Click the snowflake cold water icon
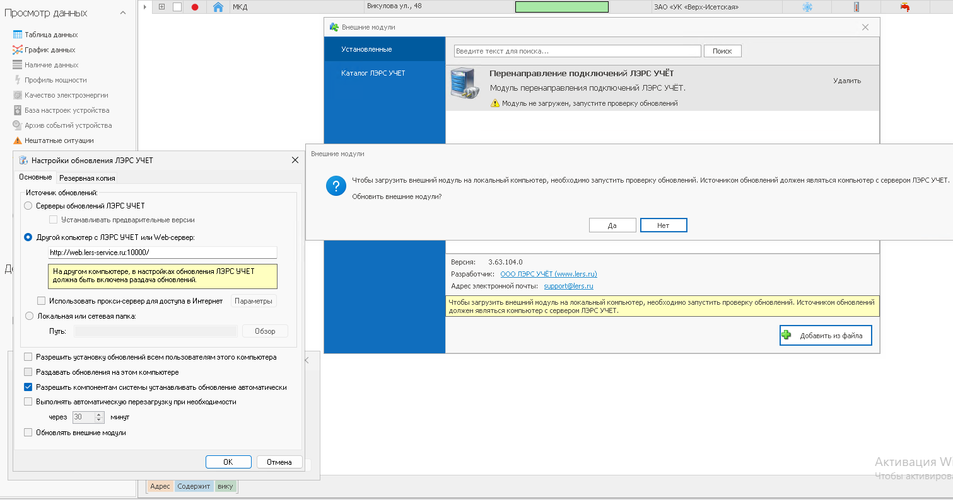This screenshot has height=500, width=953. pyautogui.click(x=807, y=7)
